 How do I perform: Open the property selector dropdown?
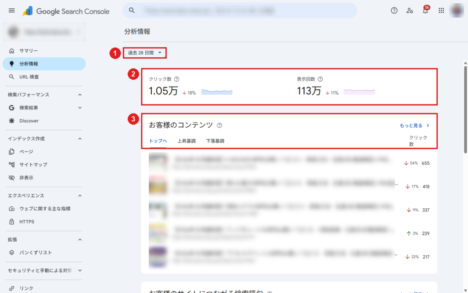point(44,32)
